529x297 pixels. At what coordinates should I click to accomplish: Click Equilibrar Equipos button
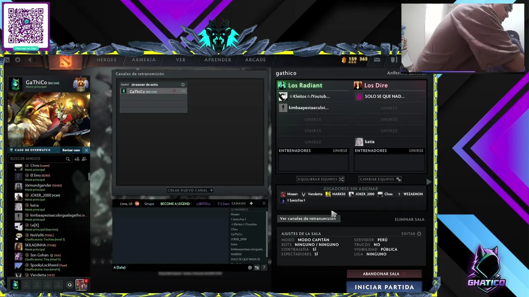321,179
